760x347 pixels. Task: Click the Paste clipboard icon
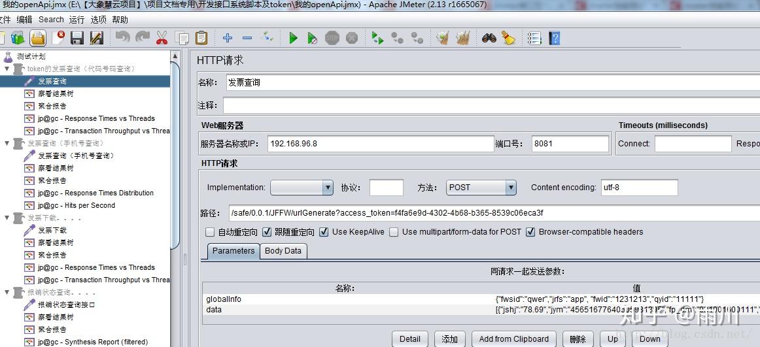coord(201,38)
